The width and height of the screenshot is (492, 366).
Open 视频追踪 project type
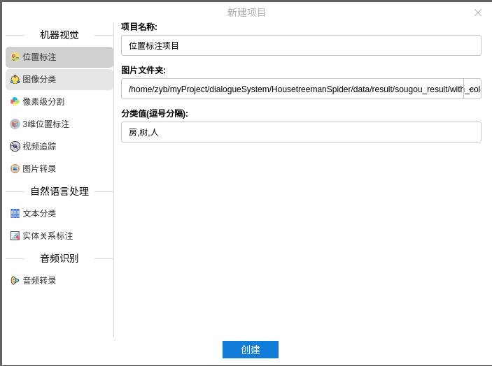pos(59,146)
